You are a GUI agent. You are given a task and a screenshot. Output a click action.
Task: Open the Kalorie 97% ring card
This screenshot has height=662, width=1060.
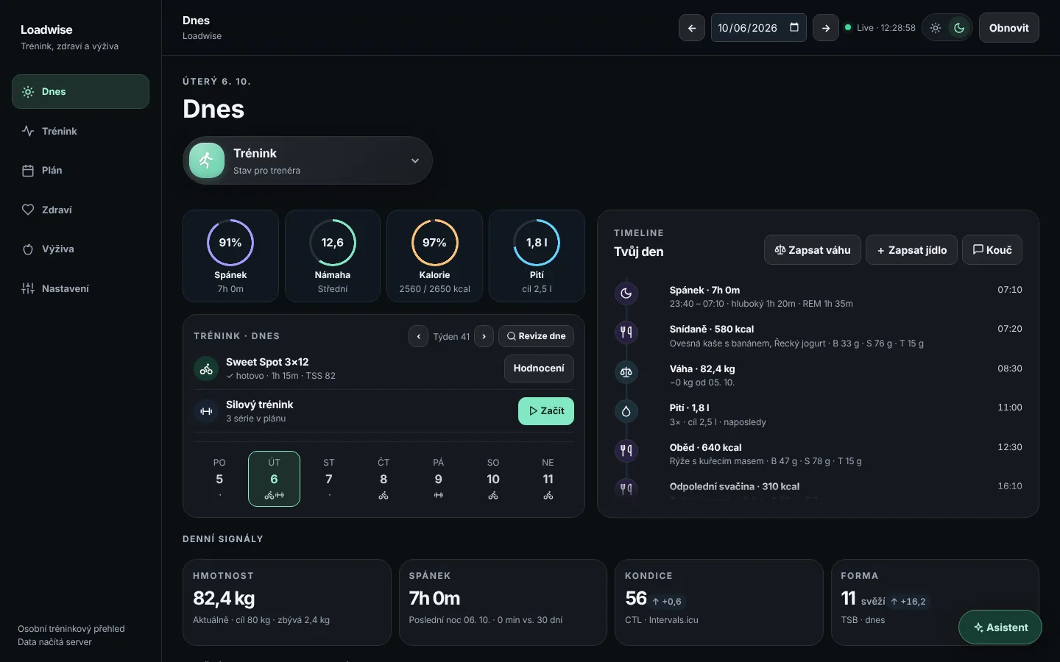point(434,256)
